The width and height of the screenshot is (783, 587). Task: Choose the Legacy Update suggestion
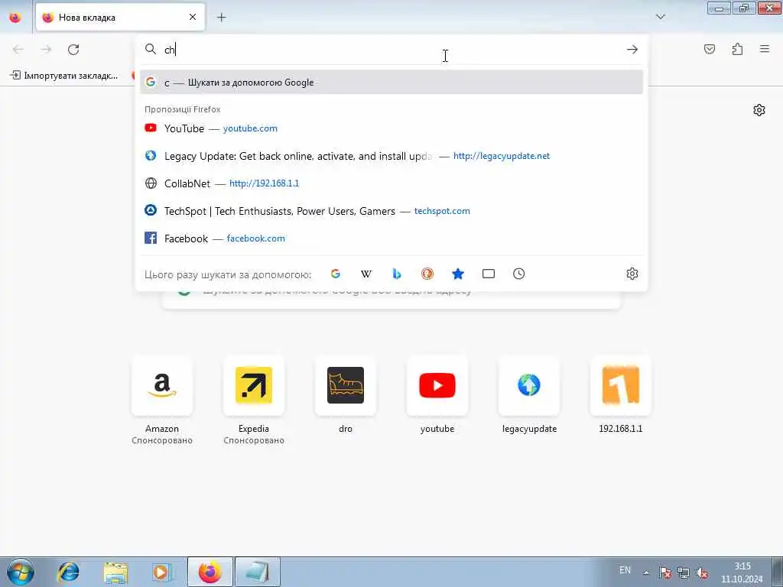(x=391, y=156)
